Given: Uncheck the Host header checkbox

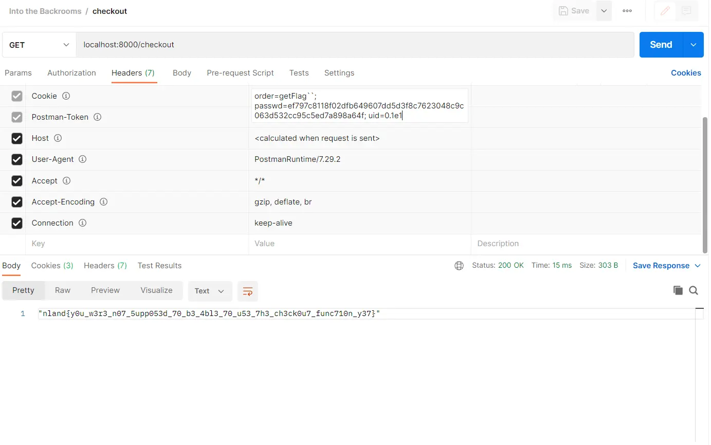Looking at the screenshot, I should click(x=17, y=138).
